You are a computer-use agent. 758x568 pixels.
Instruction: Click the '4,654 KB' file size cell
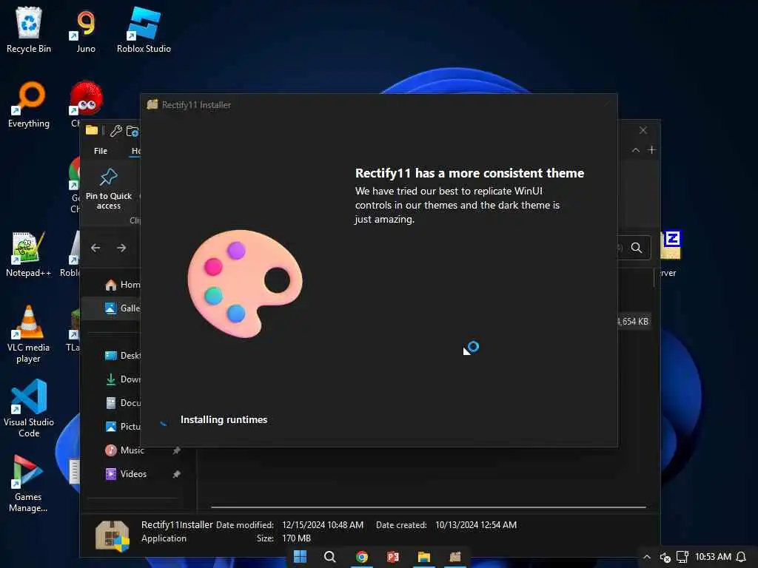[634, 321]
